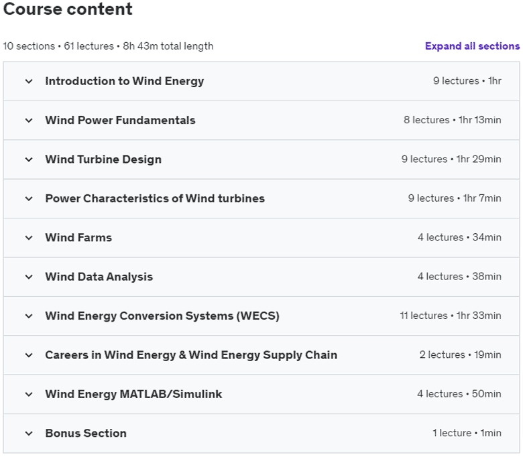The width and height of the screenshot is (523, 457).
Task: Click the '2 lectures • 19min' text
Action: pos(460,354)
